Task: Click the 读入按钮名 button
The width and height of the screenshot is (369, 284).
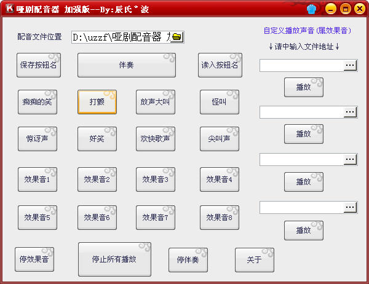Action: pyautogui.click(x=220, y=65)
